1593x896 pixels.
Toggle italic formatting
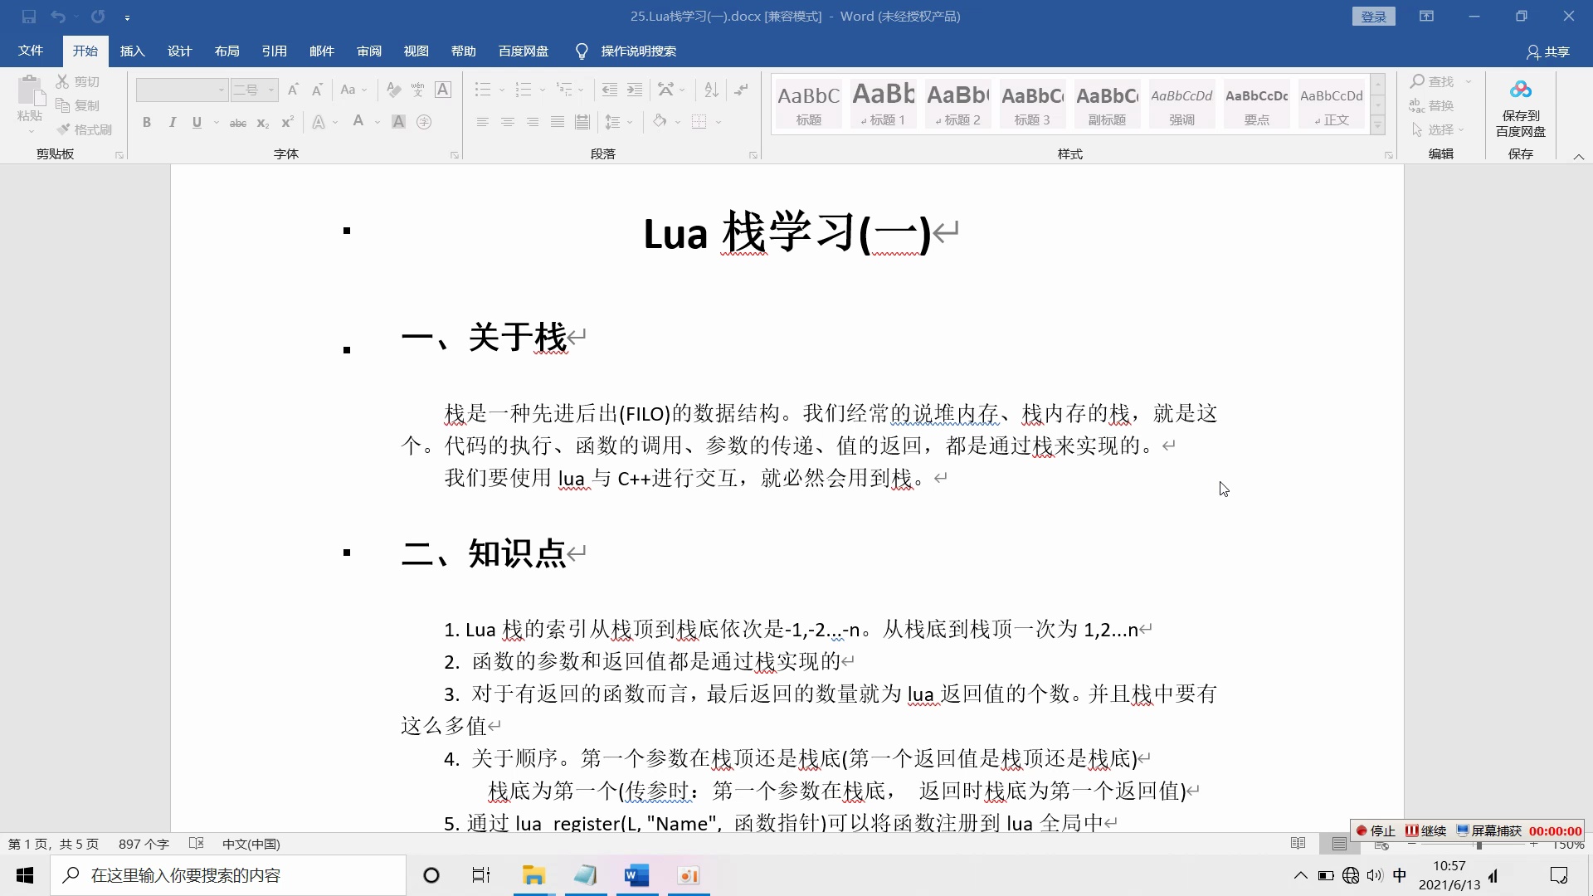[172, 122]
